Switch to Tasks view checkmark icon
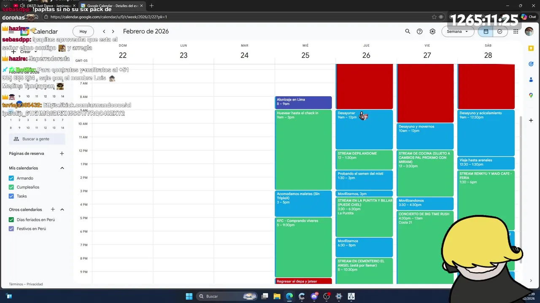 pos(500,32)
